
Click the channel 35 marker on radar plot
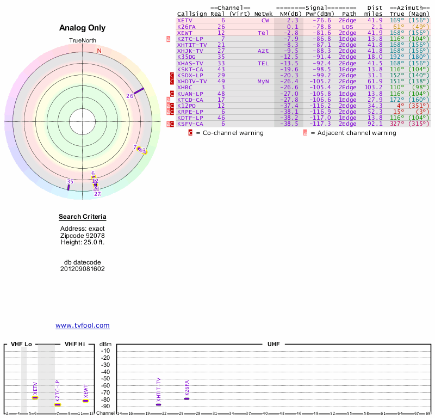click(69, 187)
